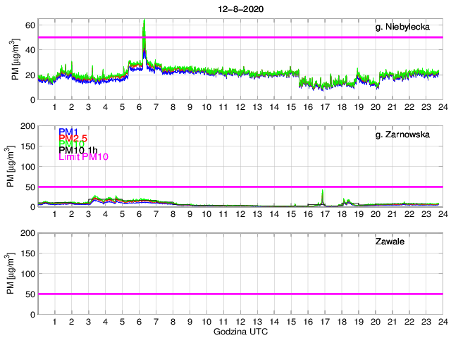Click the red PM2.5 legend entry
This screenshot has height=338, width=451.
pos(73,138)
